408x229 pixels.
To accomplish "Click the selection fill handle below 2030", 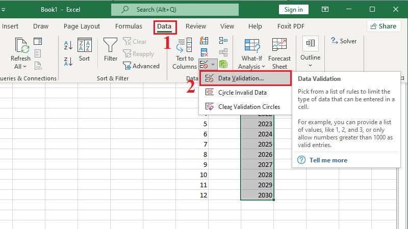I will 273,199.
